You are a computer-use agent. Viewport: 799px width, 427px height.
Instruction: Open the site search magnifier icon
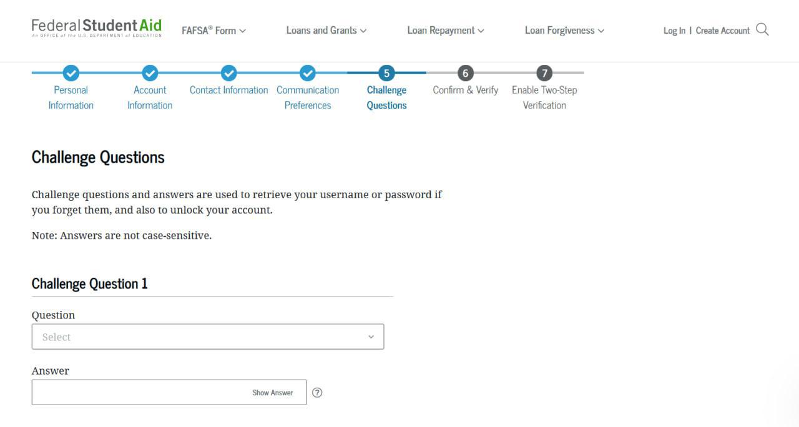pos(762,29)
